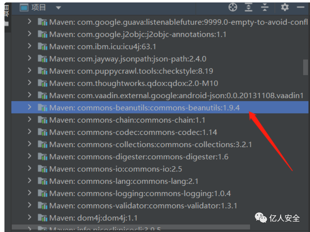
Task: Click the project view window icon beside 项目
Action: pos(24,8)
